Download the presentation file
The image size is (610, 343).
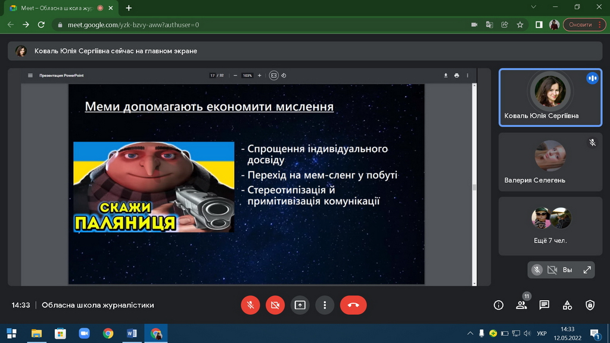click(446, 76)
